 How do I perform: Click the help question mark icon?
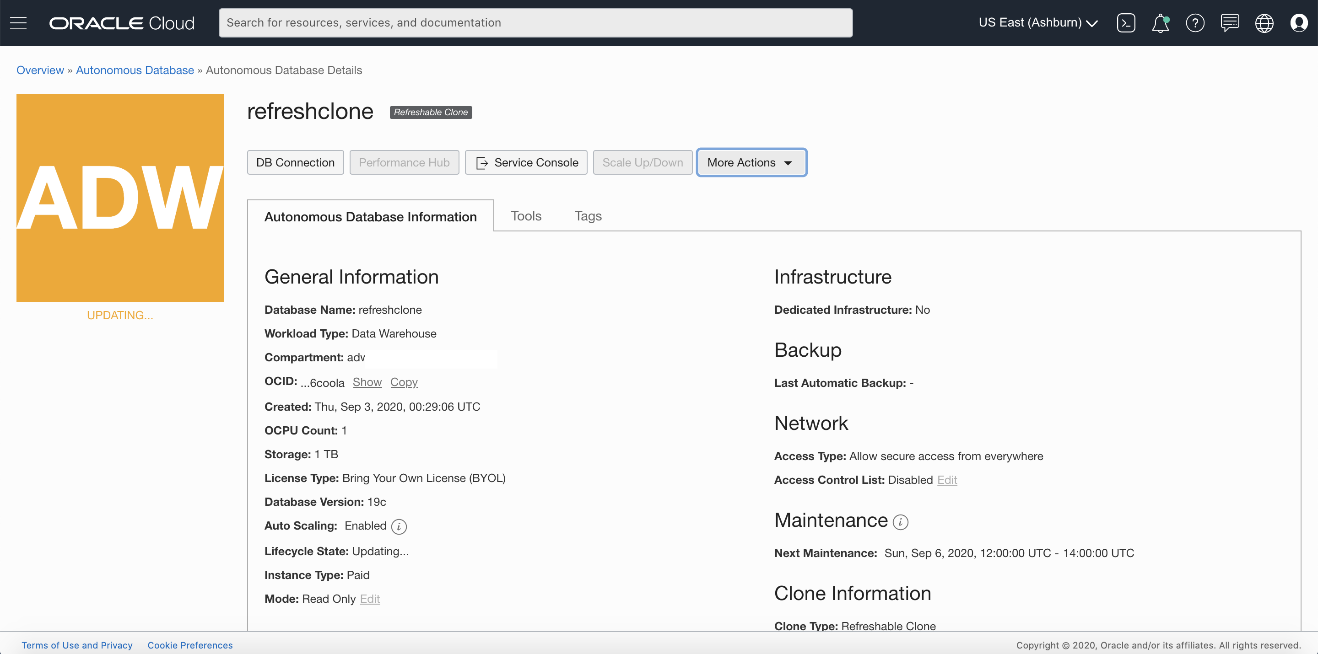(x=1195, y=22)
